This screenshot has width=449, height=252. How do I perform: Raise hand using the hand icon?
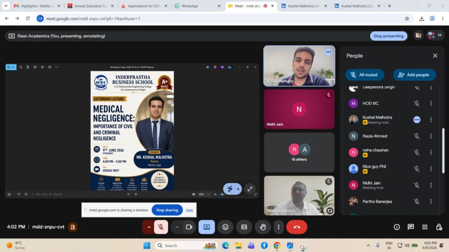click(x=263, y=227)
